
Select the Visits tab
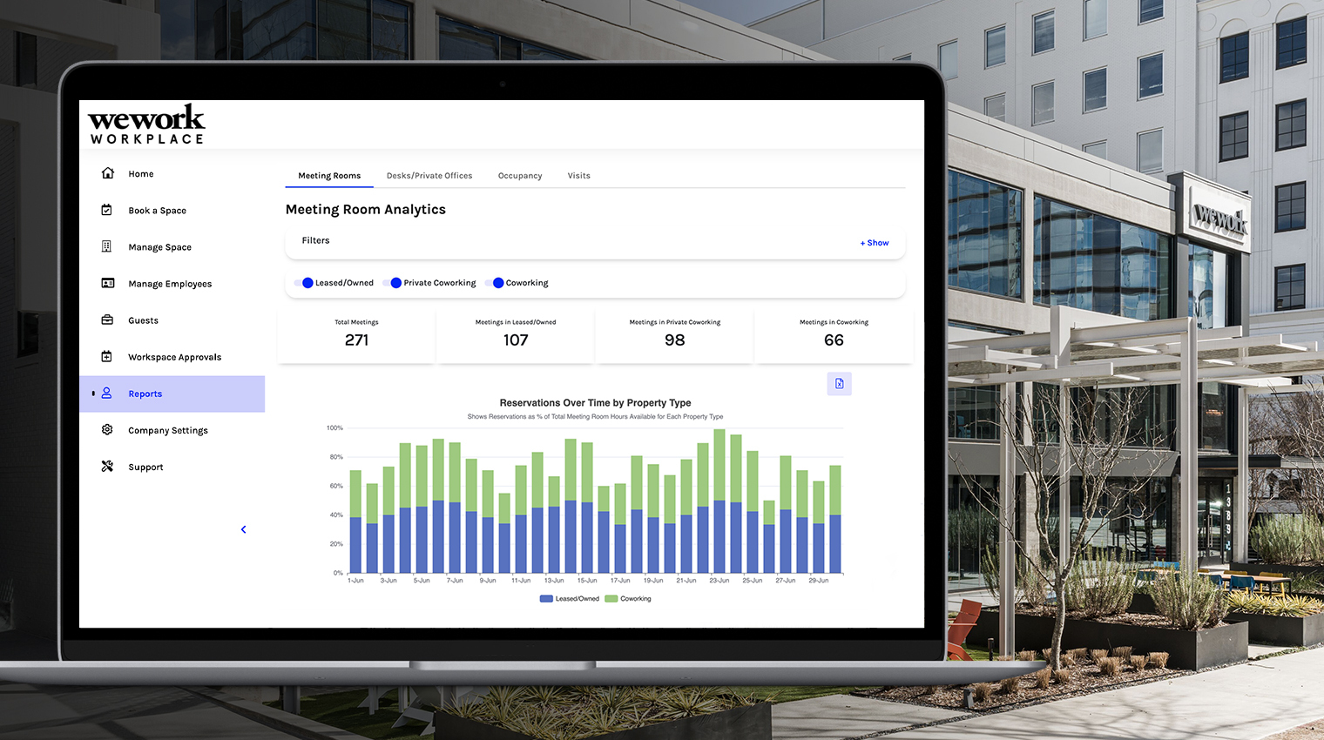coord(578,176)
